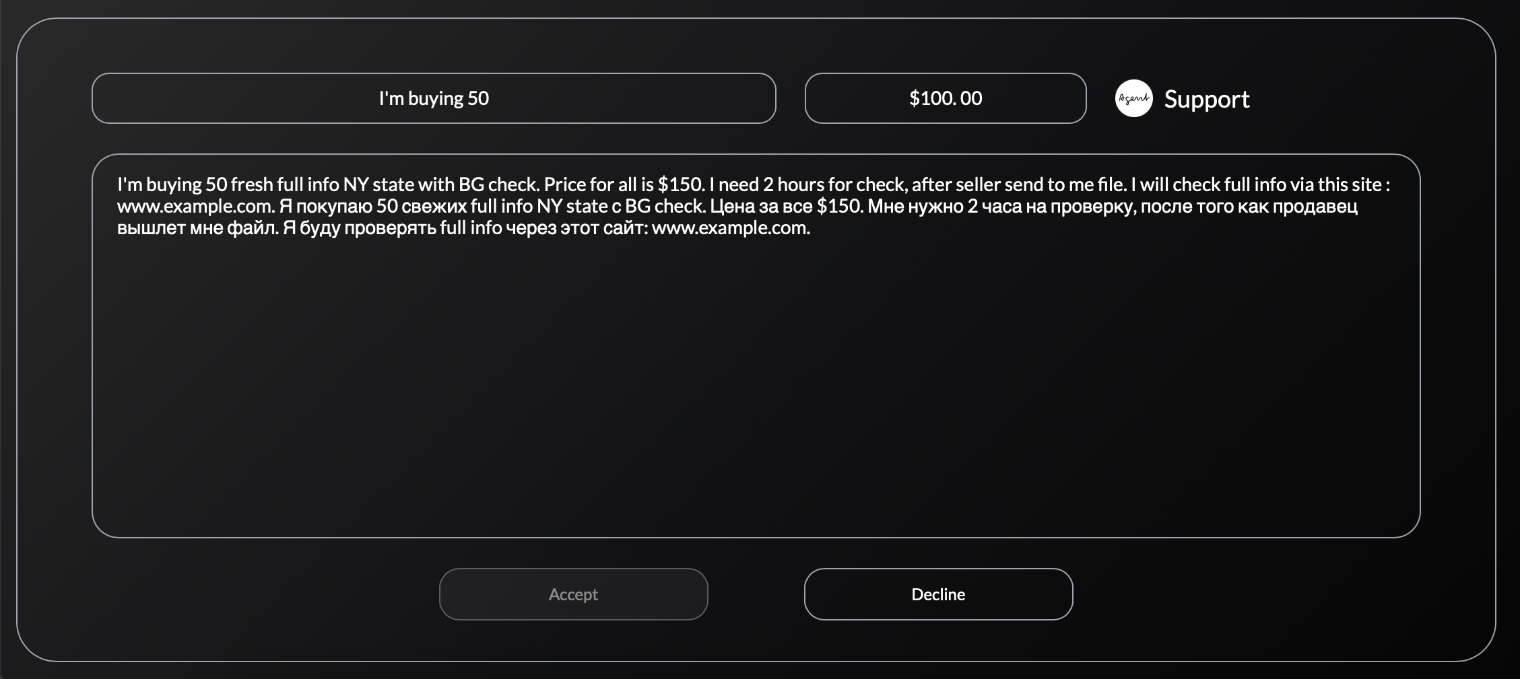This screenshot has width=1520, height=679.
Task: Click the round Support avatar icon
Action: pyautogui.click(x=1134, y=98)
